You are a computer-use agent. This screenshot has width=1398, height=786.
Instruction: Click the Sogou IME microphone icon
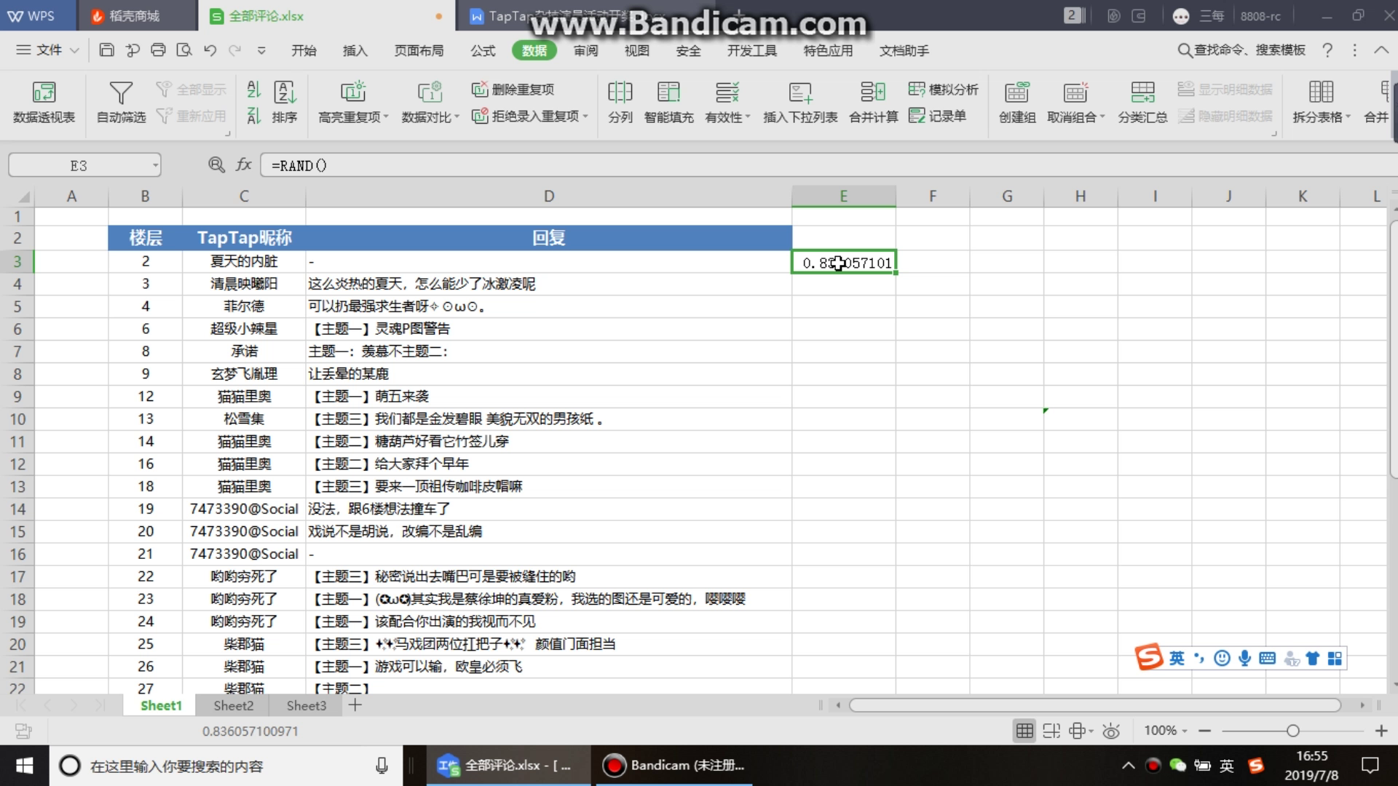point(1244,659)
